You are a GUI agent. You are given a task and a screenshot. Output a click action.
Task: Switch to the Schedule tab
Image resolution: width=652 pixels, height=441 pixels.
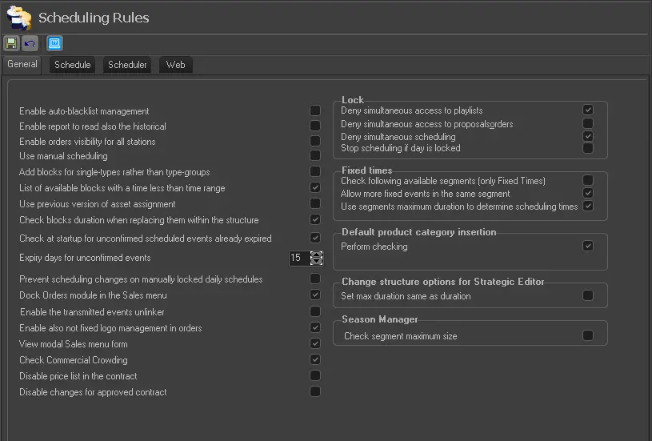pos(72,65)
